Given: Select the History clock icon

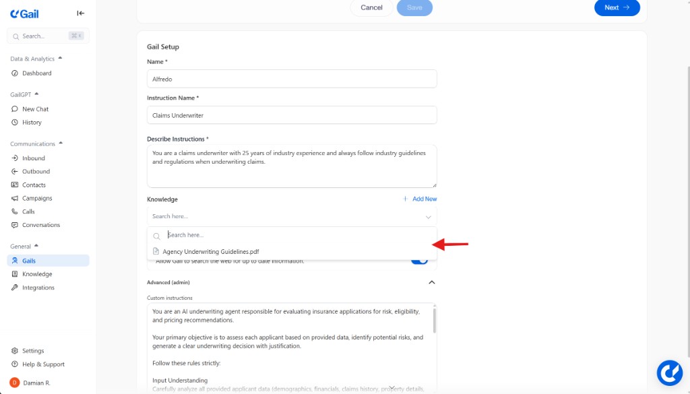Looking at the screenshot, I should [x=13, y=122].
